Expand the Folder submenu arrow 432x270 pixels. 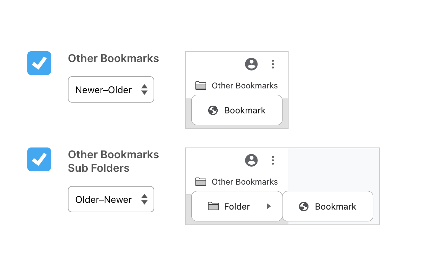click(x=269, y=206)
